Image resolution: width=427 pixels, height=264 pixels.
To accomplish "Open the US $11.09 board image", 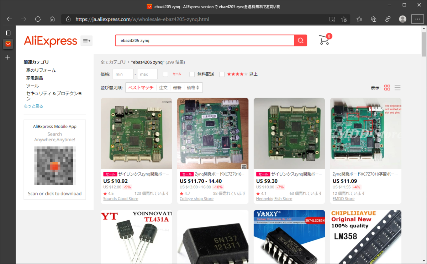I will [x=366, y=133].
